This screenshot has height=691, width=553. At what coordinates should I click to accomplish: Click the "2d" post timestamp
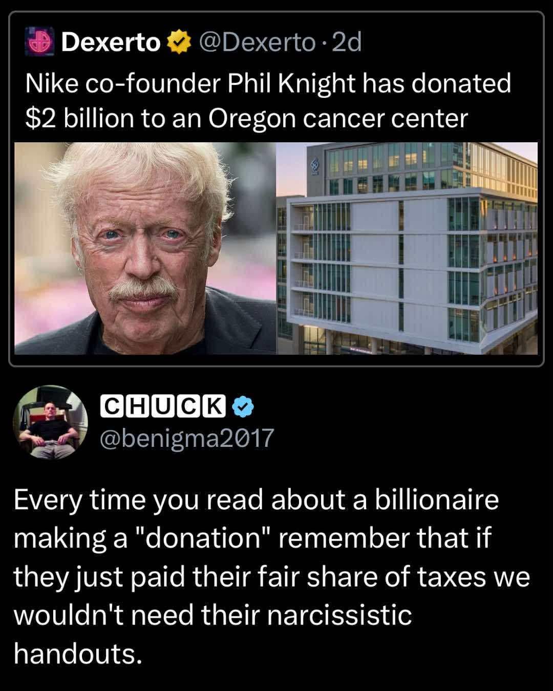click(347, 42)
